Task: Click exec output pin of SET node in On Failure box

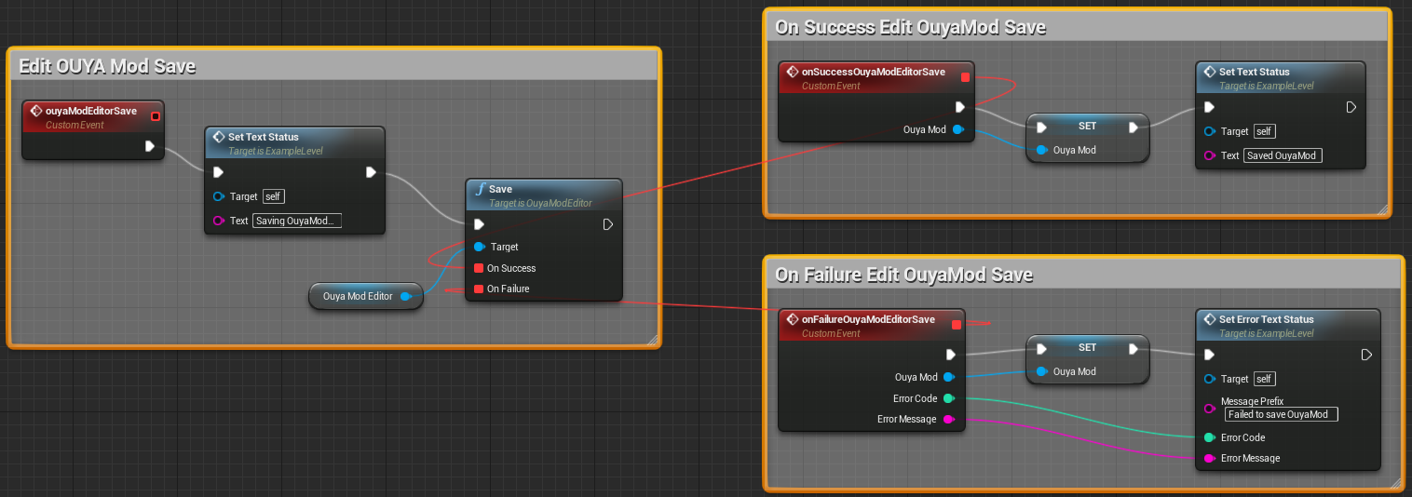Action: pyautogui.click(x=1134, y=348)
